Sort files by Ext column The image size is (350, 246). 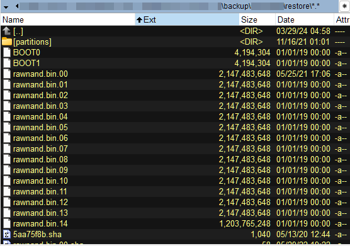(x=187, y=20)
